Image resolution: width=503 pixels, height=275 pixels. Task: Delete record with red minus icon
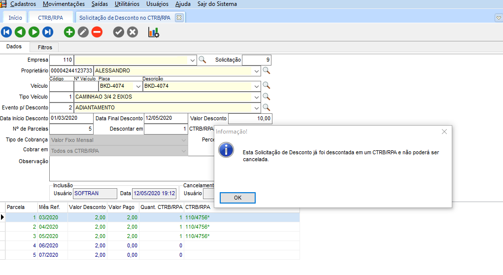pos(97,32)
